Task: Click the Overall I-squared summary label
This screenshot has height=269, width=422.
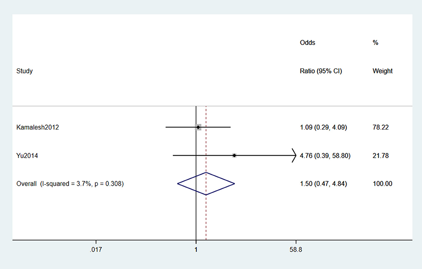Action: [x=70, y=184]
